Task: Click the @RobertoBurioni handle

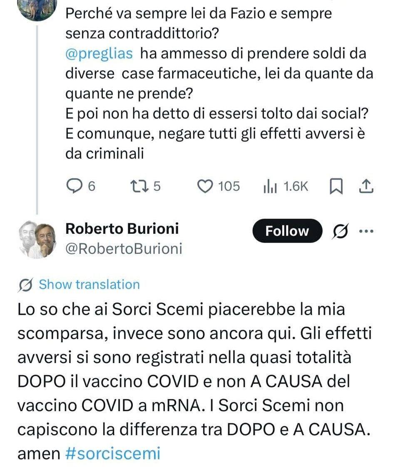Action: (x=124, y=249)
